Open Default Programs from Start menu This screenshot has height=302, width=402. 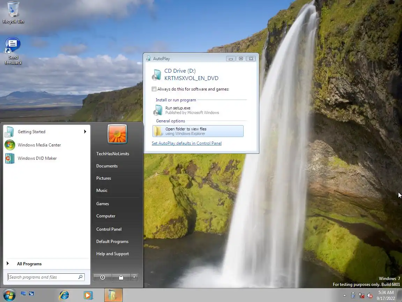pyautogui.click(x=112, y=242)
